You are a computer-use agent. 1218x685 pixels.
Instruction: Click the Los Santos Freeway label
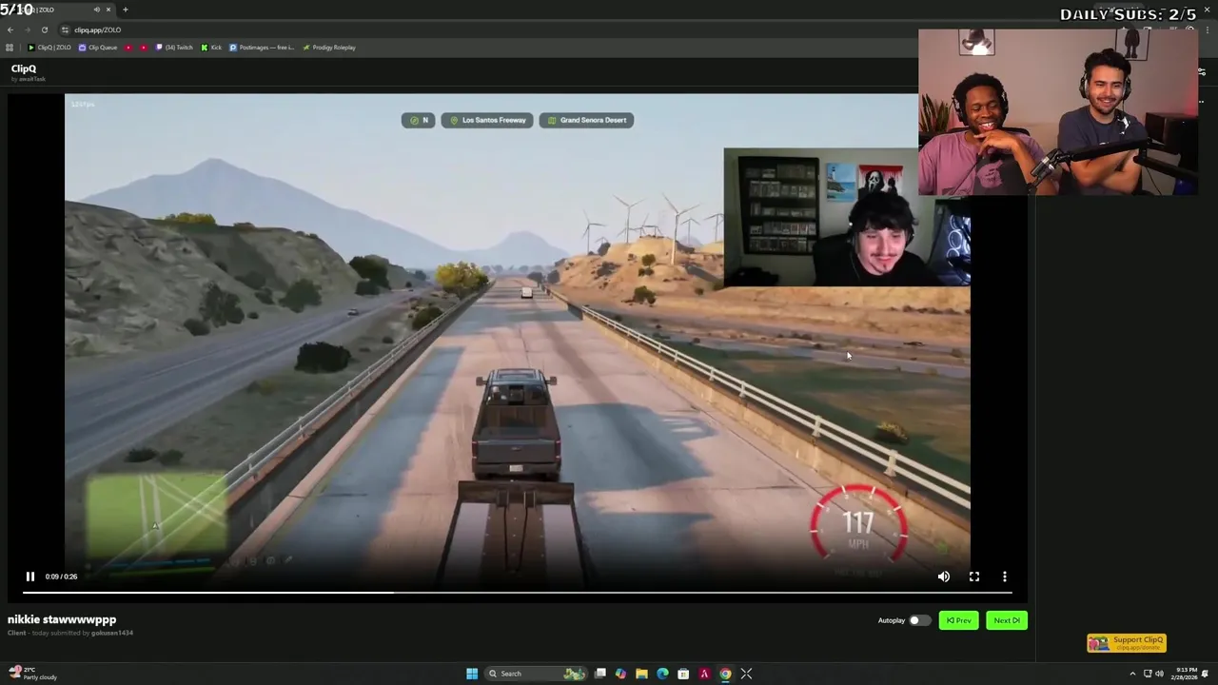(x=487, y=120)
